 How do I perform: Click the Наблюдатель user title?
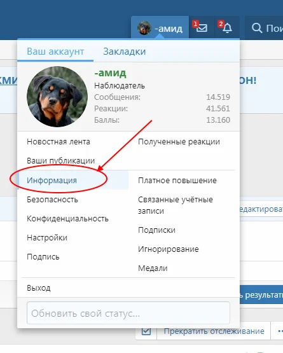click(x=120, y=86)
